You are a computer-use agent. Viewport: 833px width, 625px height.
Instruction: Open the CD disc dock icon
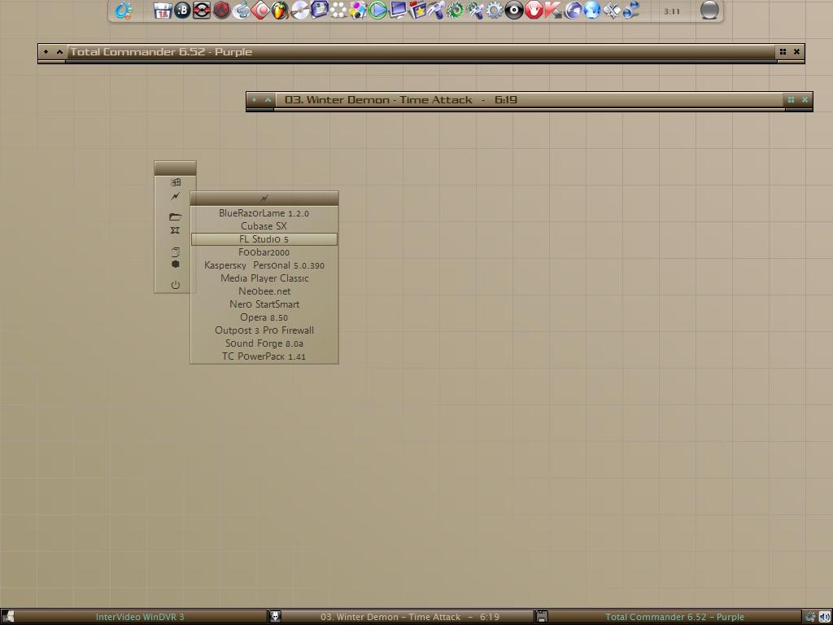(299, 10)
